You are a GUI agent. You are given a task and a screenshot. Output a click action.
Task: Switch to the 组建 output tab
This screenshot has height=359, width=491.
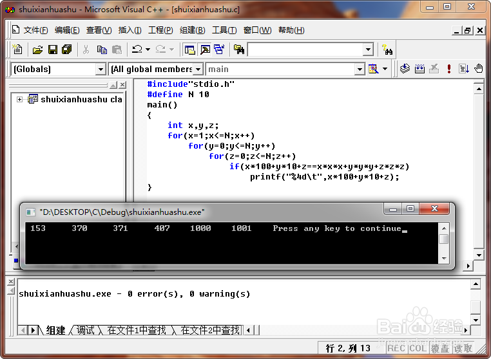[55, 330]
